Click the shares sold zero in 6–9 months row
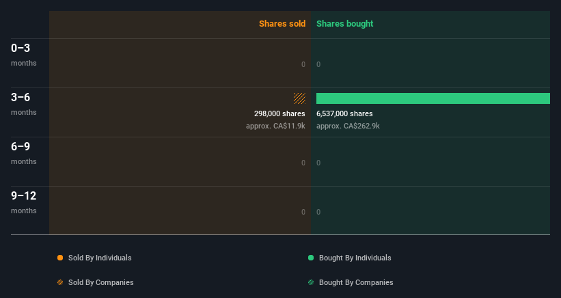The width and height of the screenshot is (561, 298). (x=303, y=163)
